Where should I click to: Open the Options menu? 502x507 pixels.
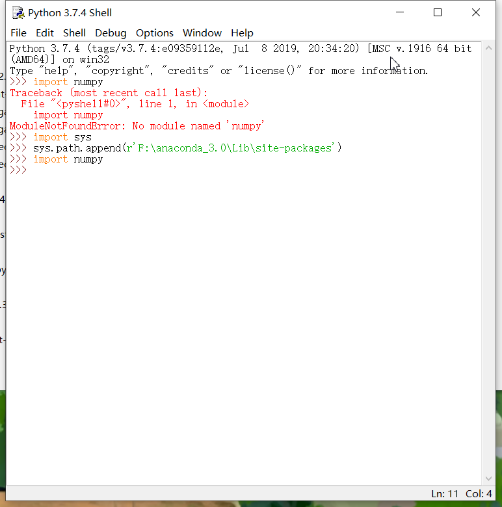tap(155, 33)
